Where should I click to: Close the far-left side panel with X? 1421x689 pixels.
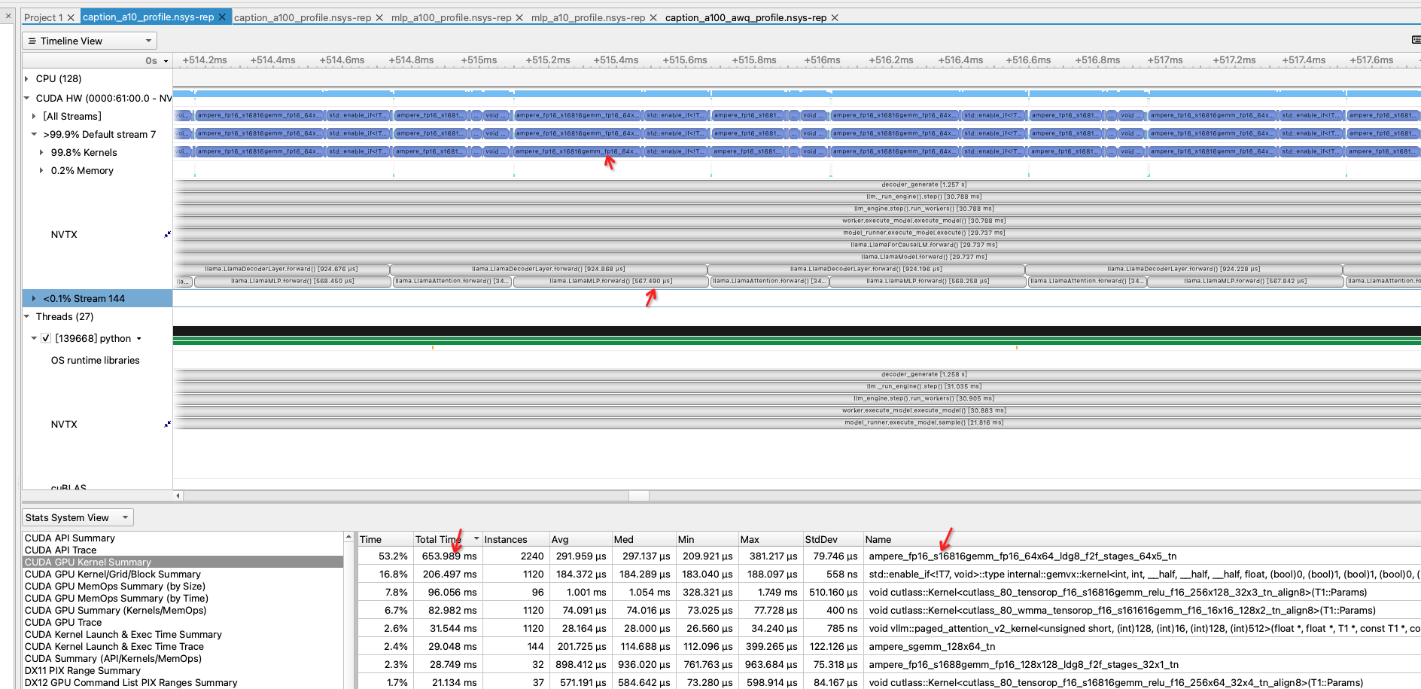[x=8, y=16]
